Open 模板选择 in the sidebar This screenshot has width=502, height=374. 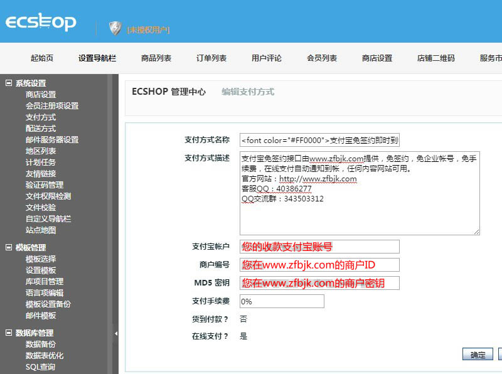(x=41, y=259)
